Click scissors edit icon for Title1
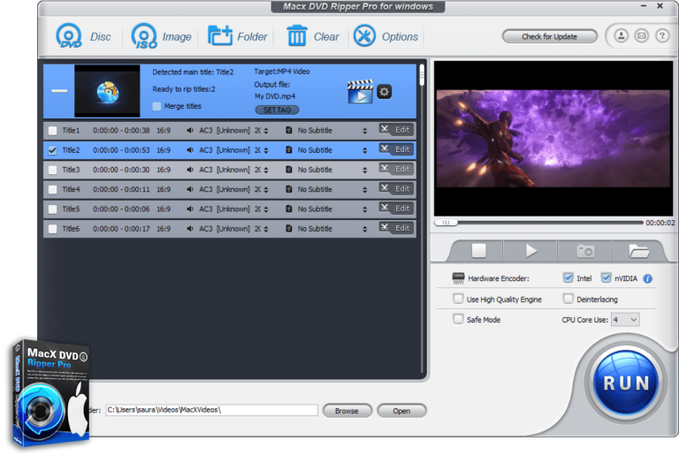The height and width of the screenshot is (456, 679). click(385, 129)
